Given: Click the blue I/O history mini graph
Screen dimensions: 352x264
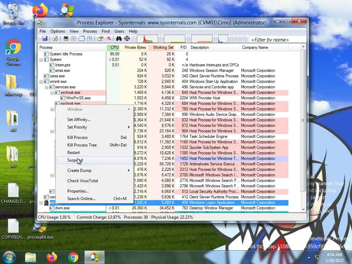Looking at the screenshot, I should tap(223, 39).
